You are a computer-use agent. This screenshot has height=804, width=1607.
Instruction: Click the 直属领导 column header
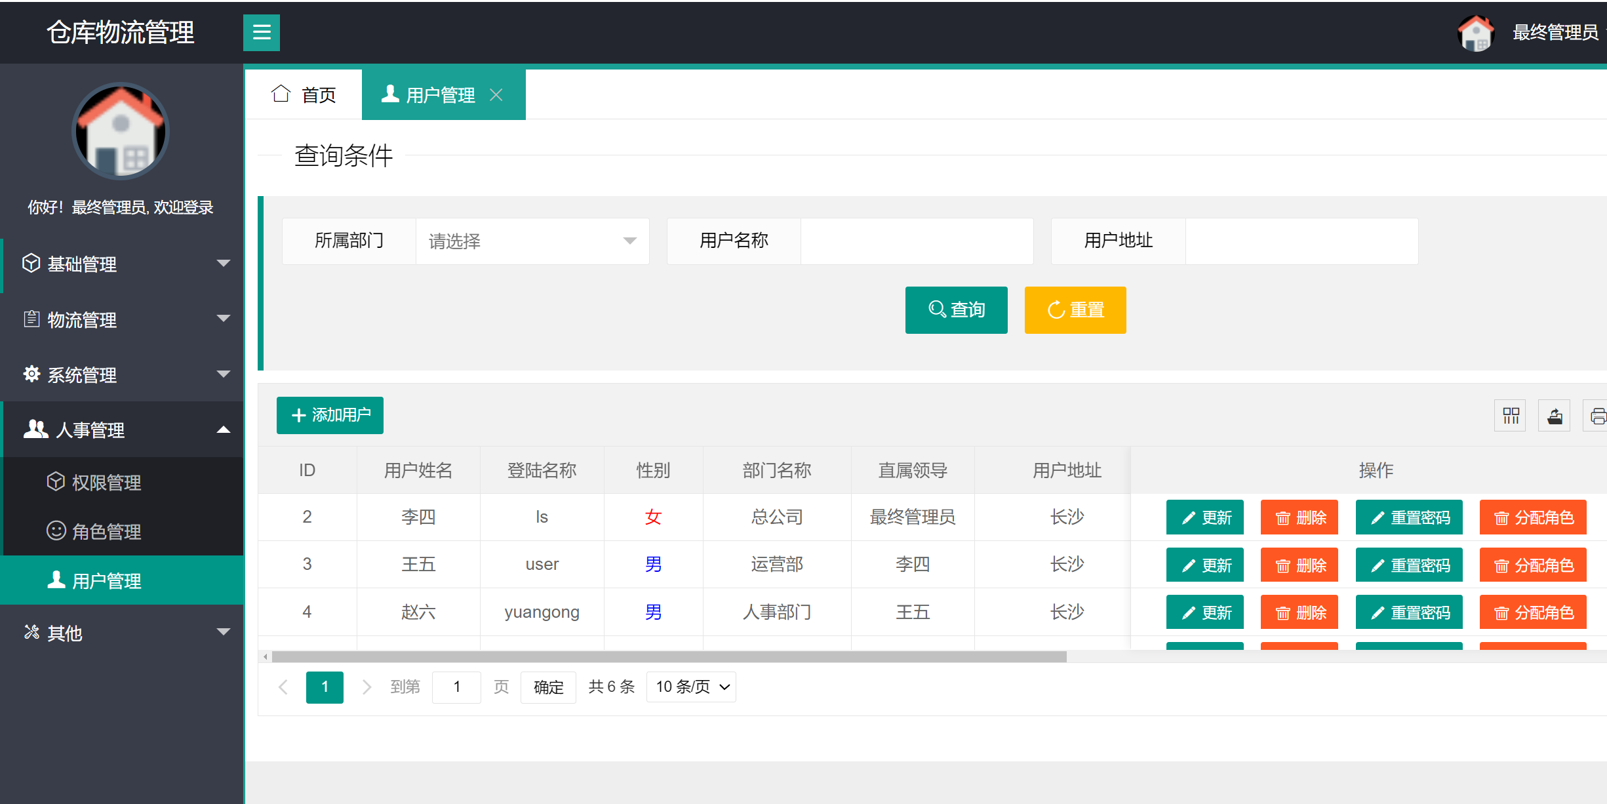tap(913, 470)
